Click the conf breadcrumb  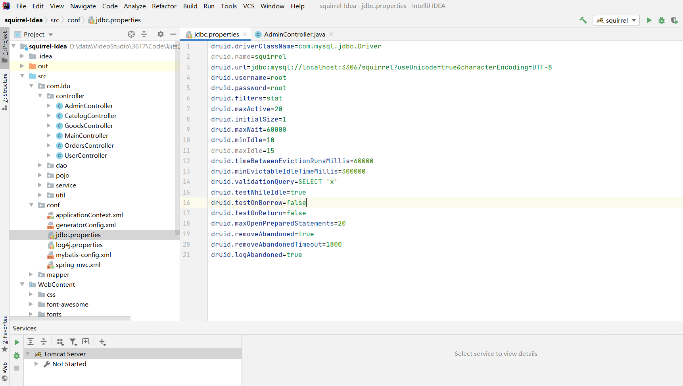tap(74, 20)
